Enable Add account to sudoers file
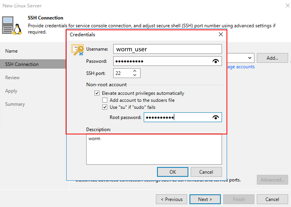The height and width of the screenshot is (207, 291). [105, 100]
